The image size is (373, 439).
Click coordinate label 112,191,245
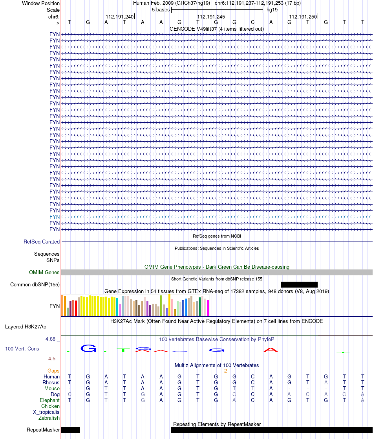(x=211, y=17)
